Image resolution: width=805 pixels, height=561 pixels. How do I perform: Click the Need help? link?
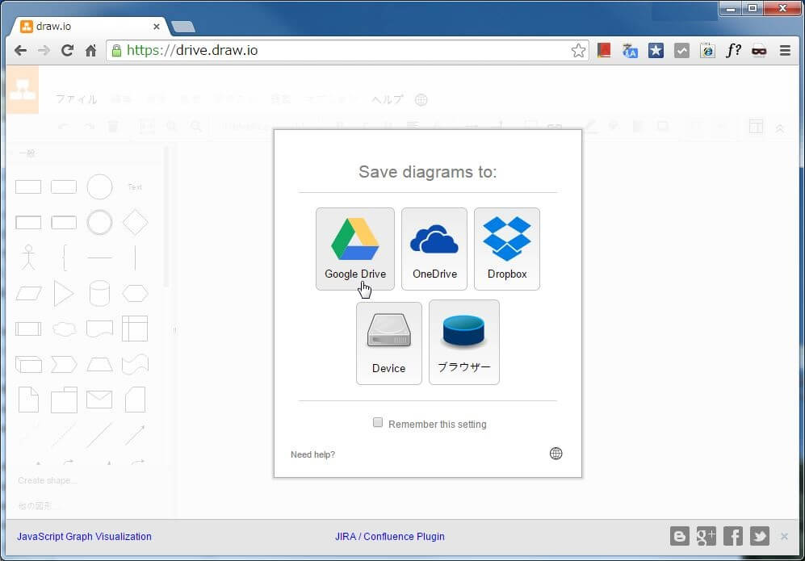pos(312,454)
